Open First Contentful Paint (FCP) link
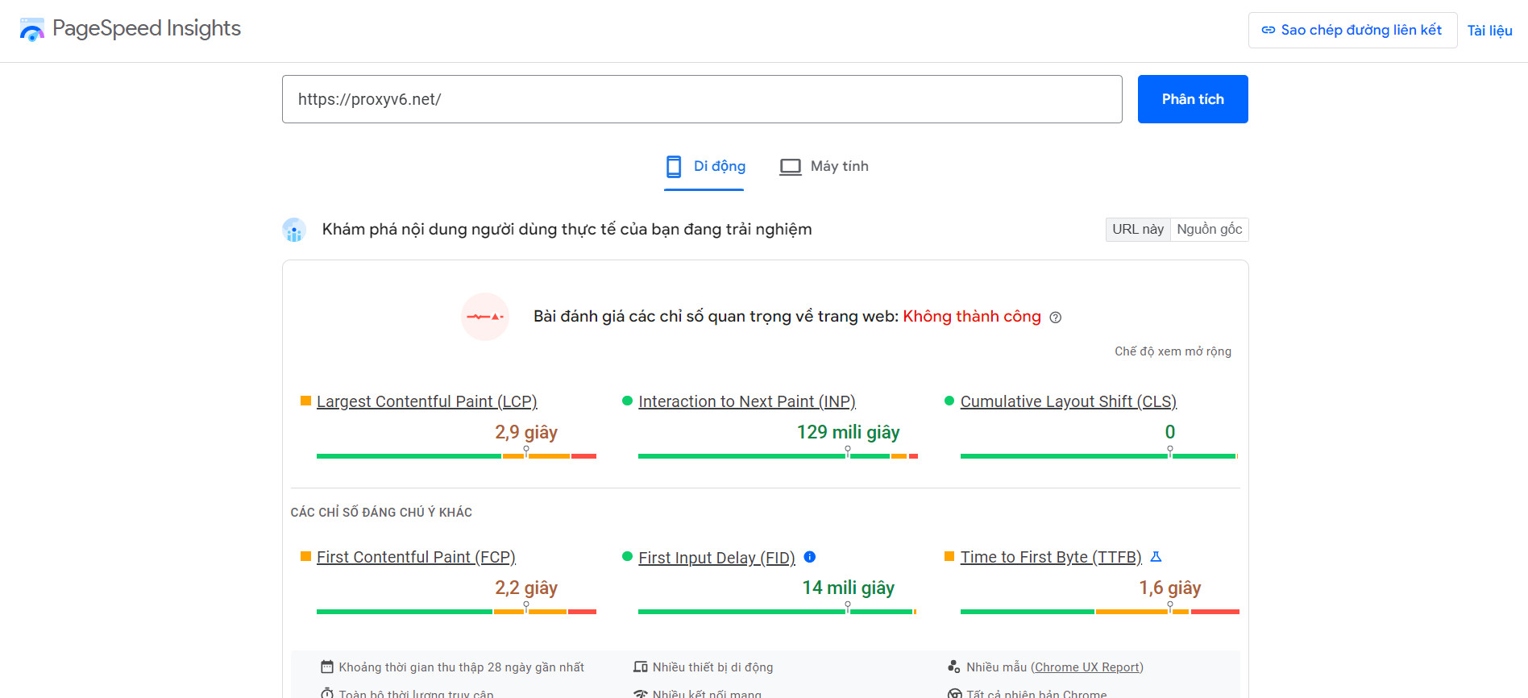The width and height of the screenshot is (1528, 698). [416, 557]
